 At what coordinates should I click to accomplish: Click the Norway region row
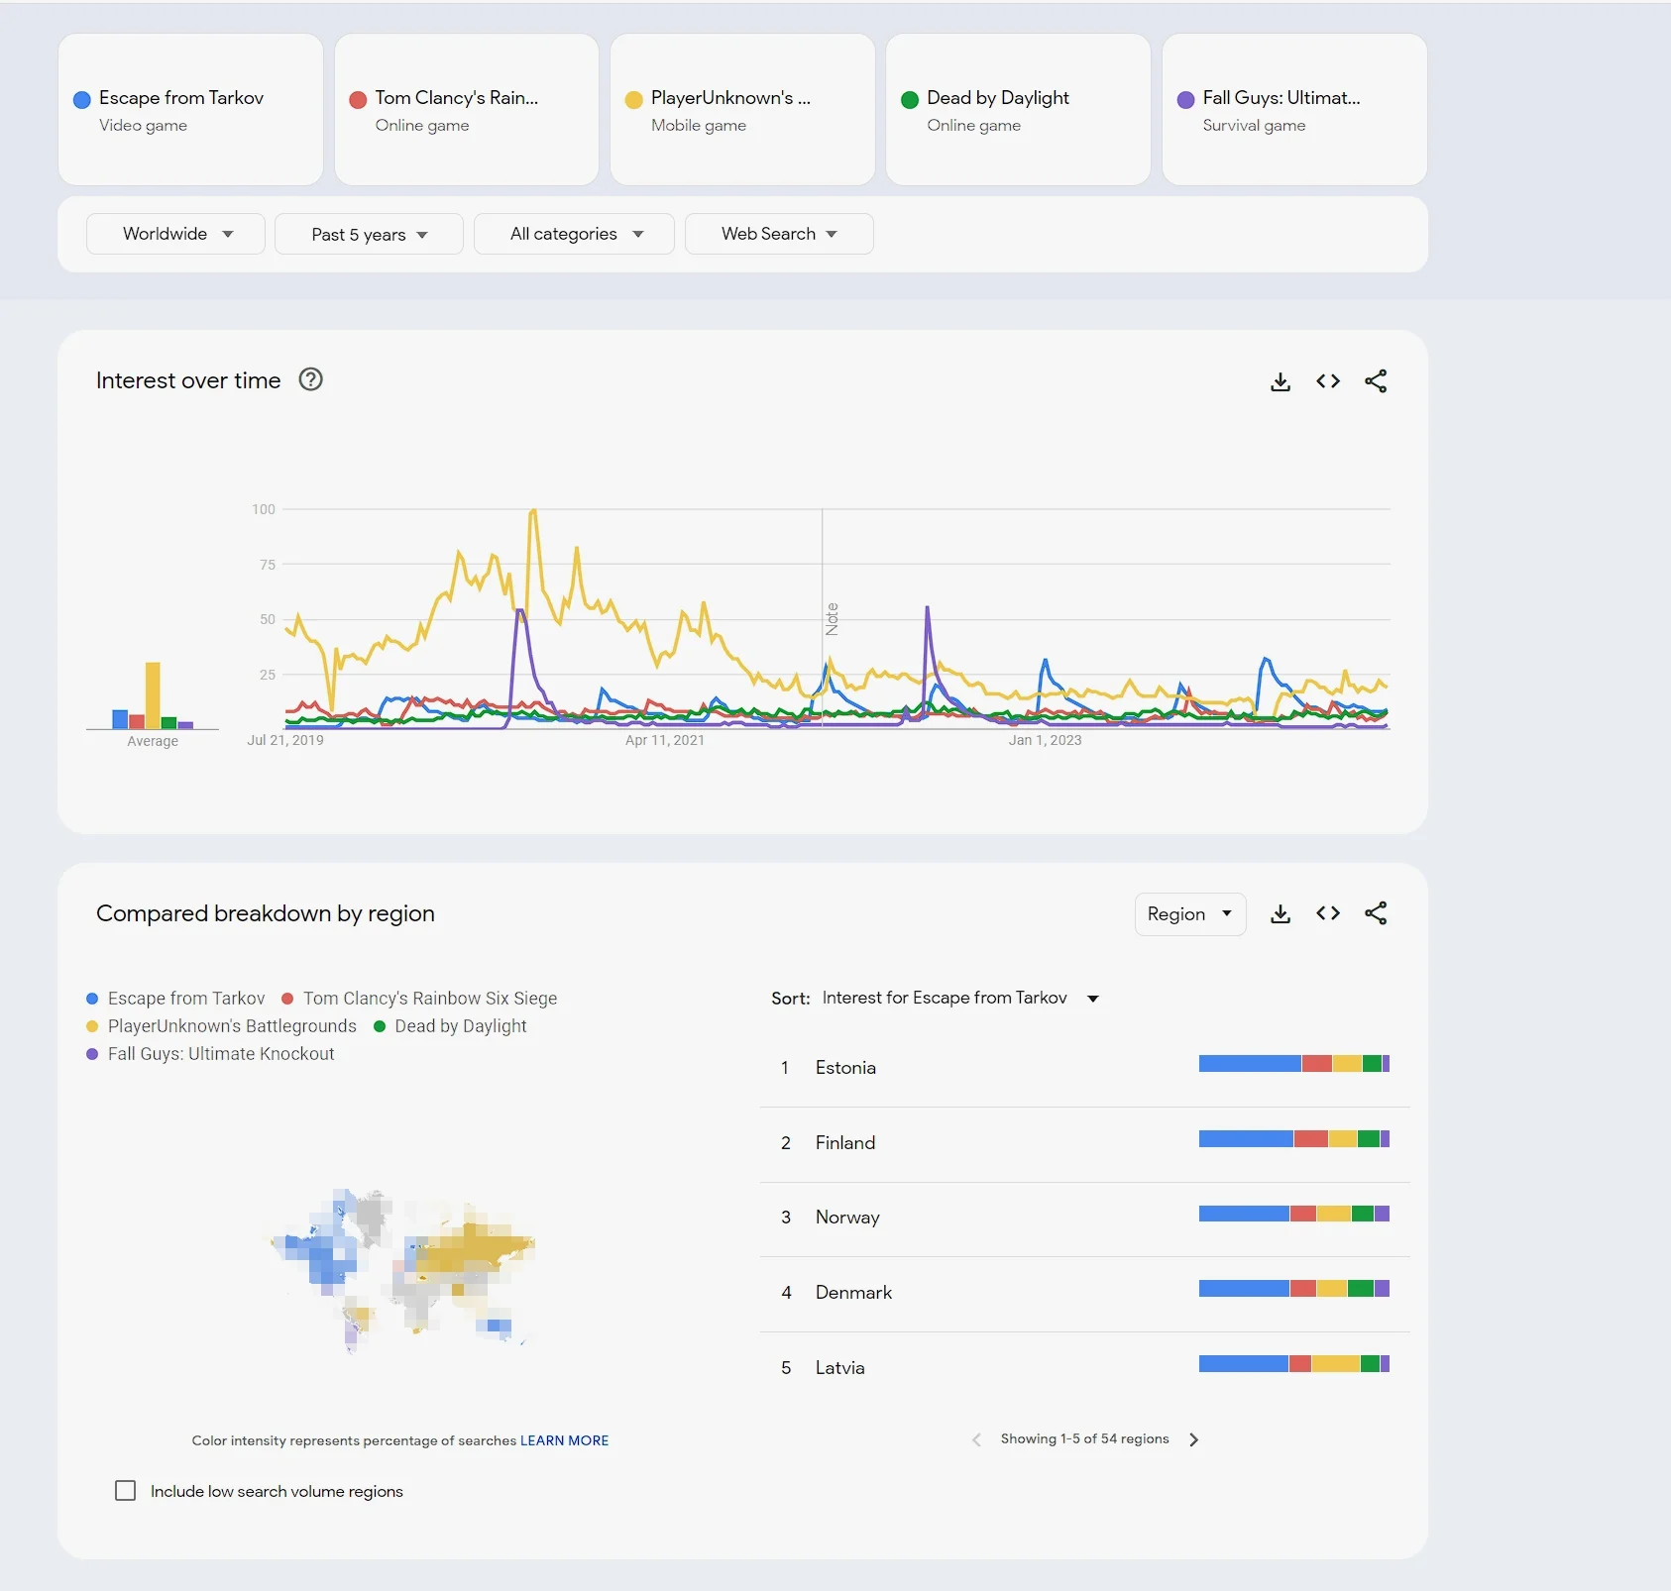[1084, 1218]
